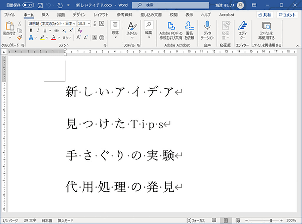Toggle the AutoSave switch
Viewport: 302px width, 224px height.
pyautogui.click(x=29, y=5)
